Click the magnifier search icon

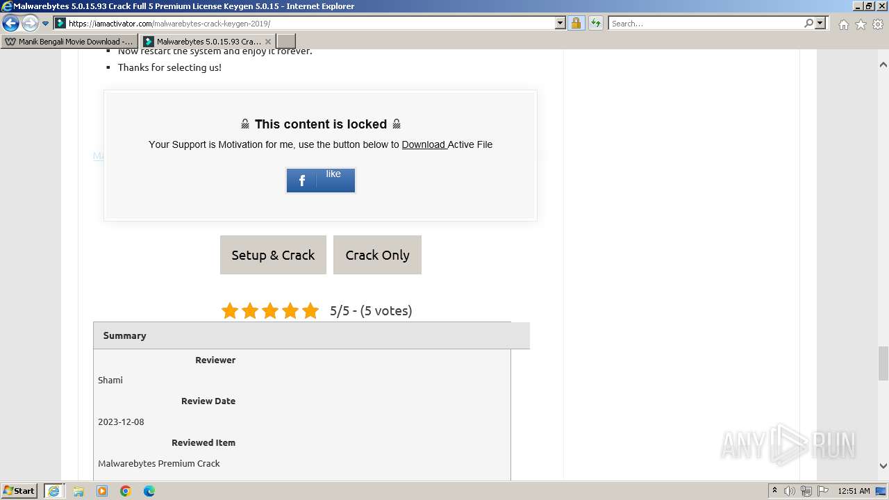tap(808, 23)
